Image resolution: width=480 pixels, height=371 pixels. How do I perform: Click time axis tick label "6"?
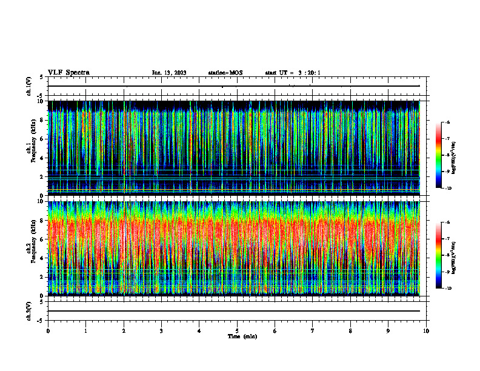tap(275, 331)
